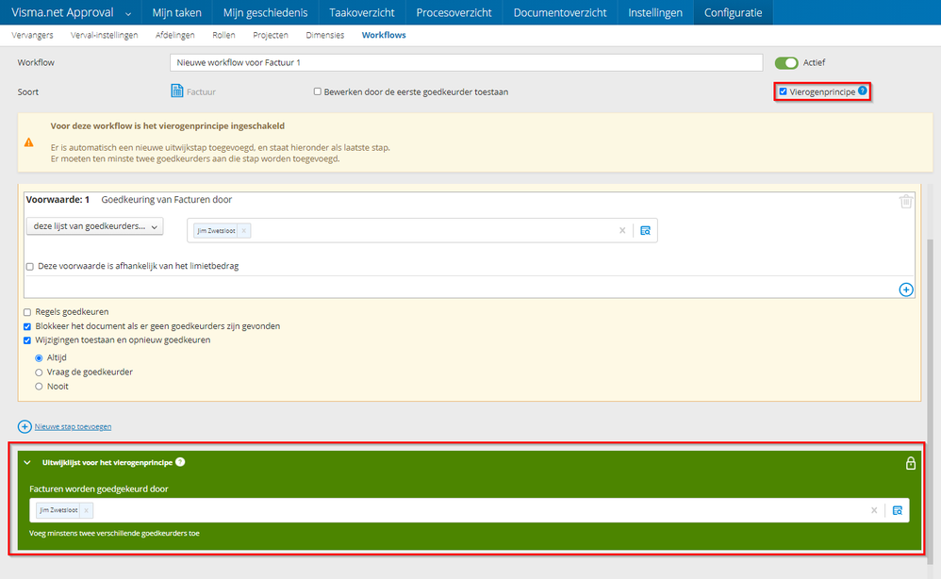The width and height of the screenshot is (941, 579).
Task: Click Nieuwe stap toevoegen link
Action: tap(73, 426)
